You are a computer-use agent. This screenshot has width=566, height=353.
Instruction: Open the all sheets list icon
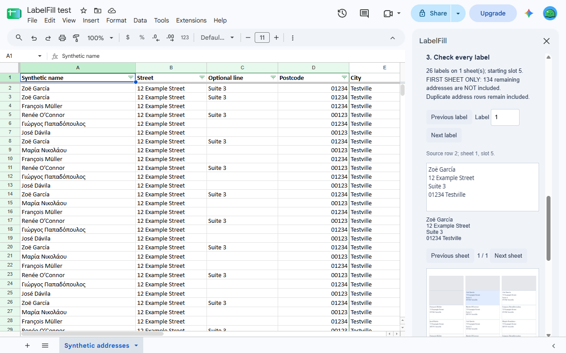(x=45, y=345)
